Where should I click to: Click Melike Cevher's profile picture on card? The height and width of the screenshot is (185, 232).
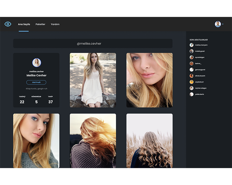[x=36, y=62]
